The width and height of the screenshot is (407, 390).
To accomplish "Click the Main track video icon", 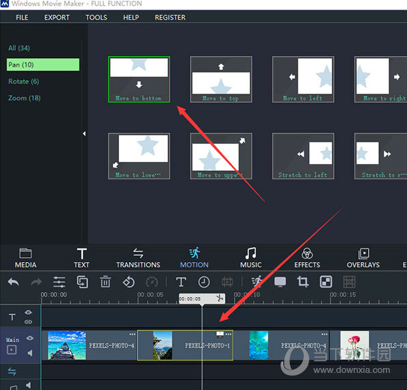I will pyautogui.click(x=12, y=350).
